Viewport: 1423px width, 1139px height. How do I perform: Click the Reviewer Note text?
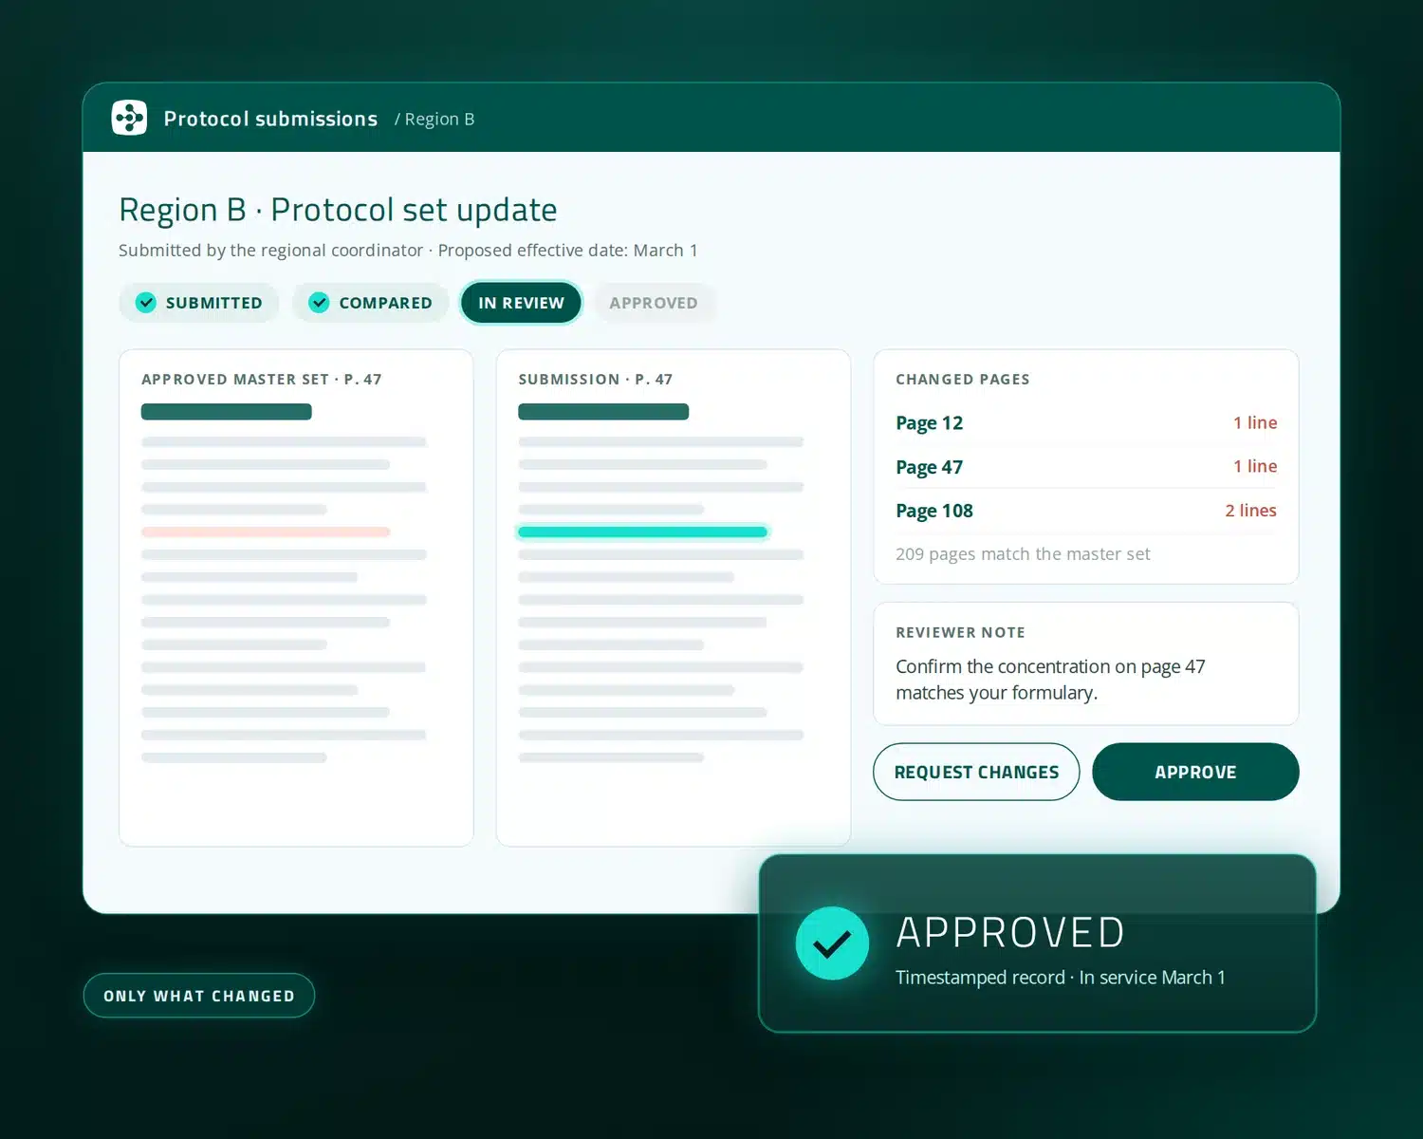coord(1050,680)
